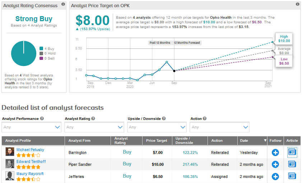Click Michael Petusky's star rating
Screen dimensions: 303x183
point(28,155)
